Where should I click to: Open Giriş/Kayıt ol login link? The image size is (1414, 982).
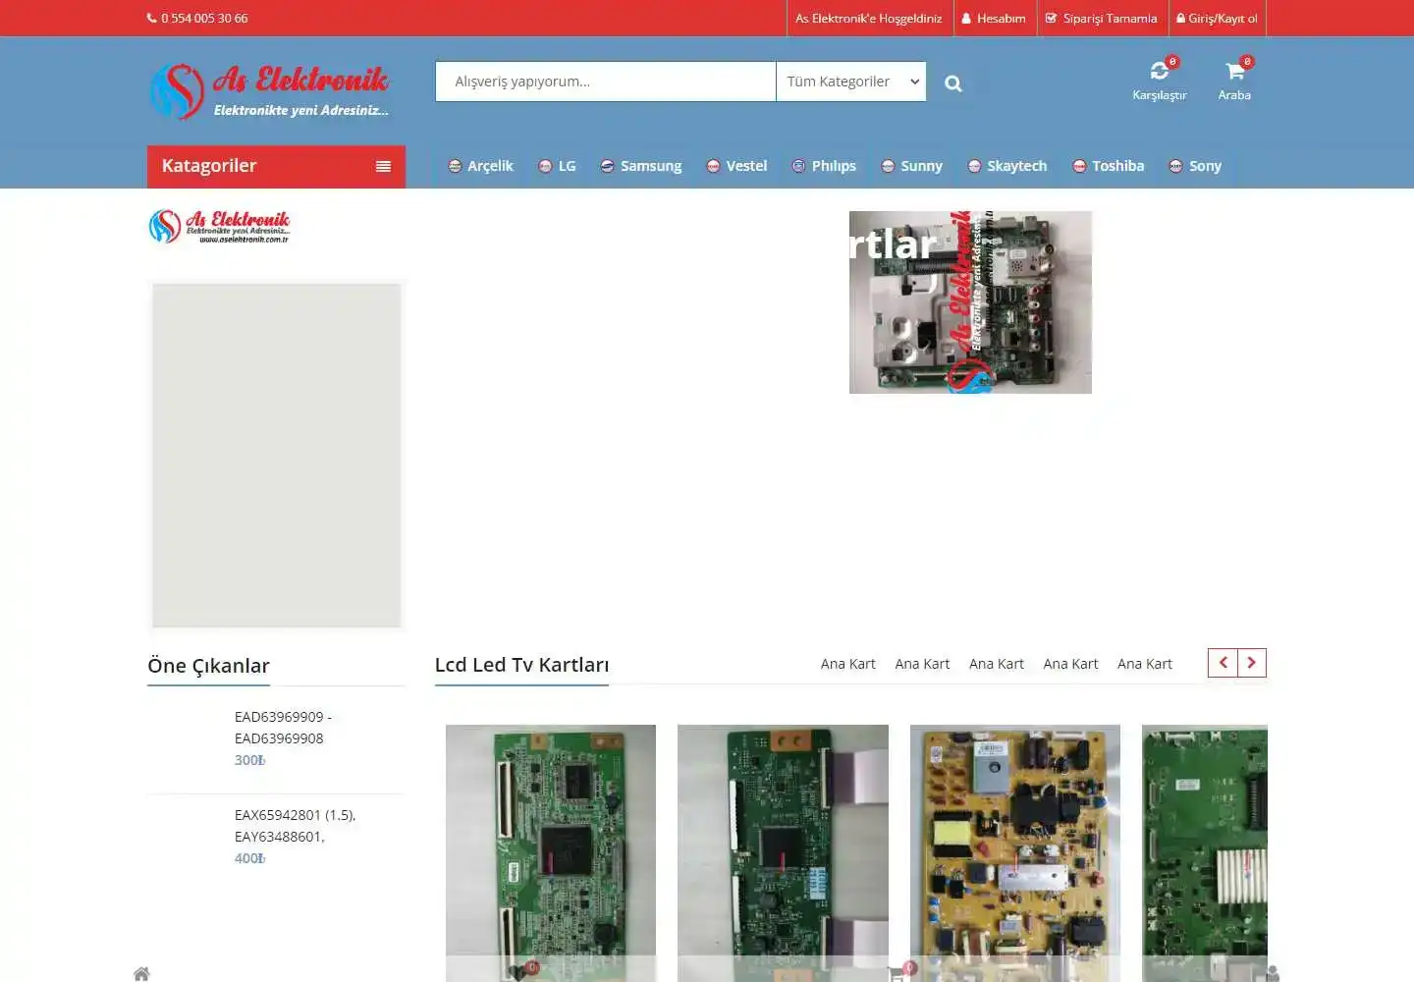[x=1217, y=19]
